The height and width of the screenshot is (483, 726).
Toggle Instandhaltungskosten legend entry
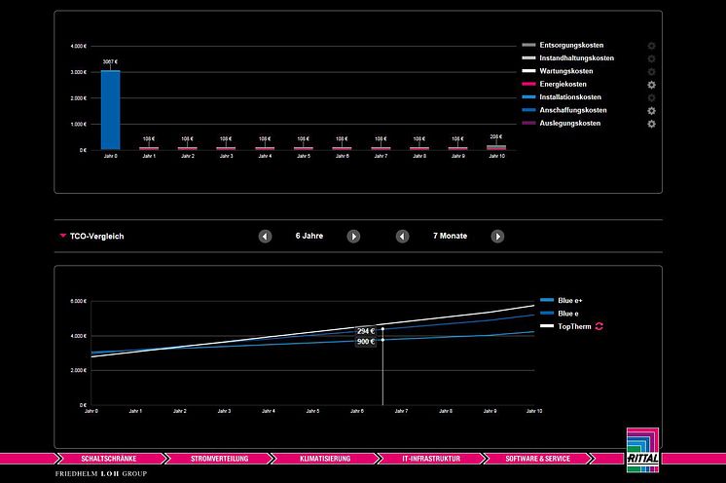tap(568, 57)
